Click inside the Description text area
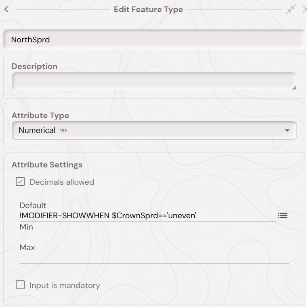Screen dimensions: 307x307 (153, 81)
